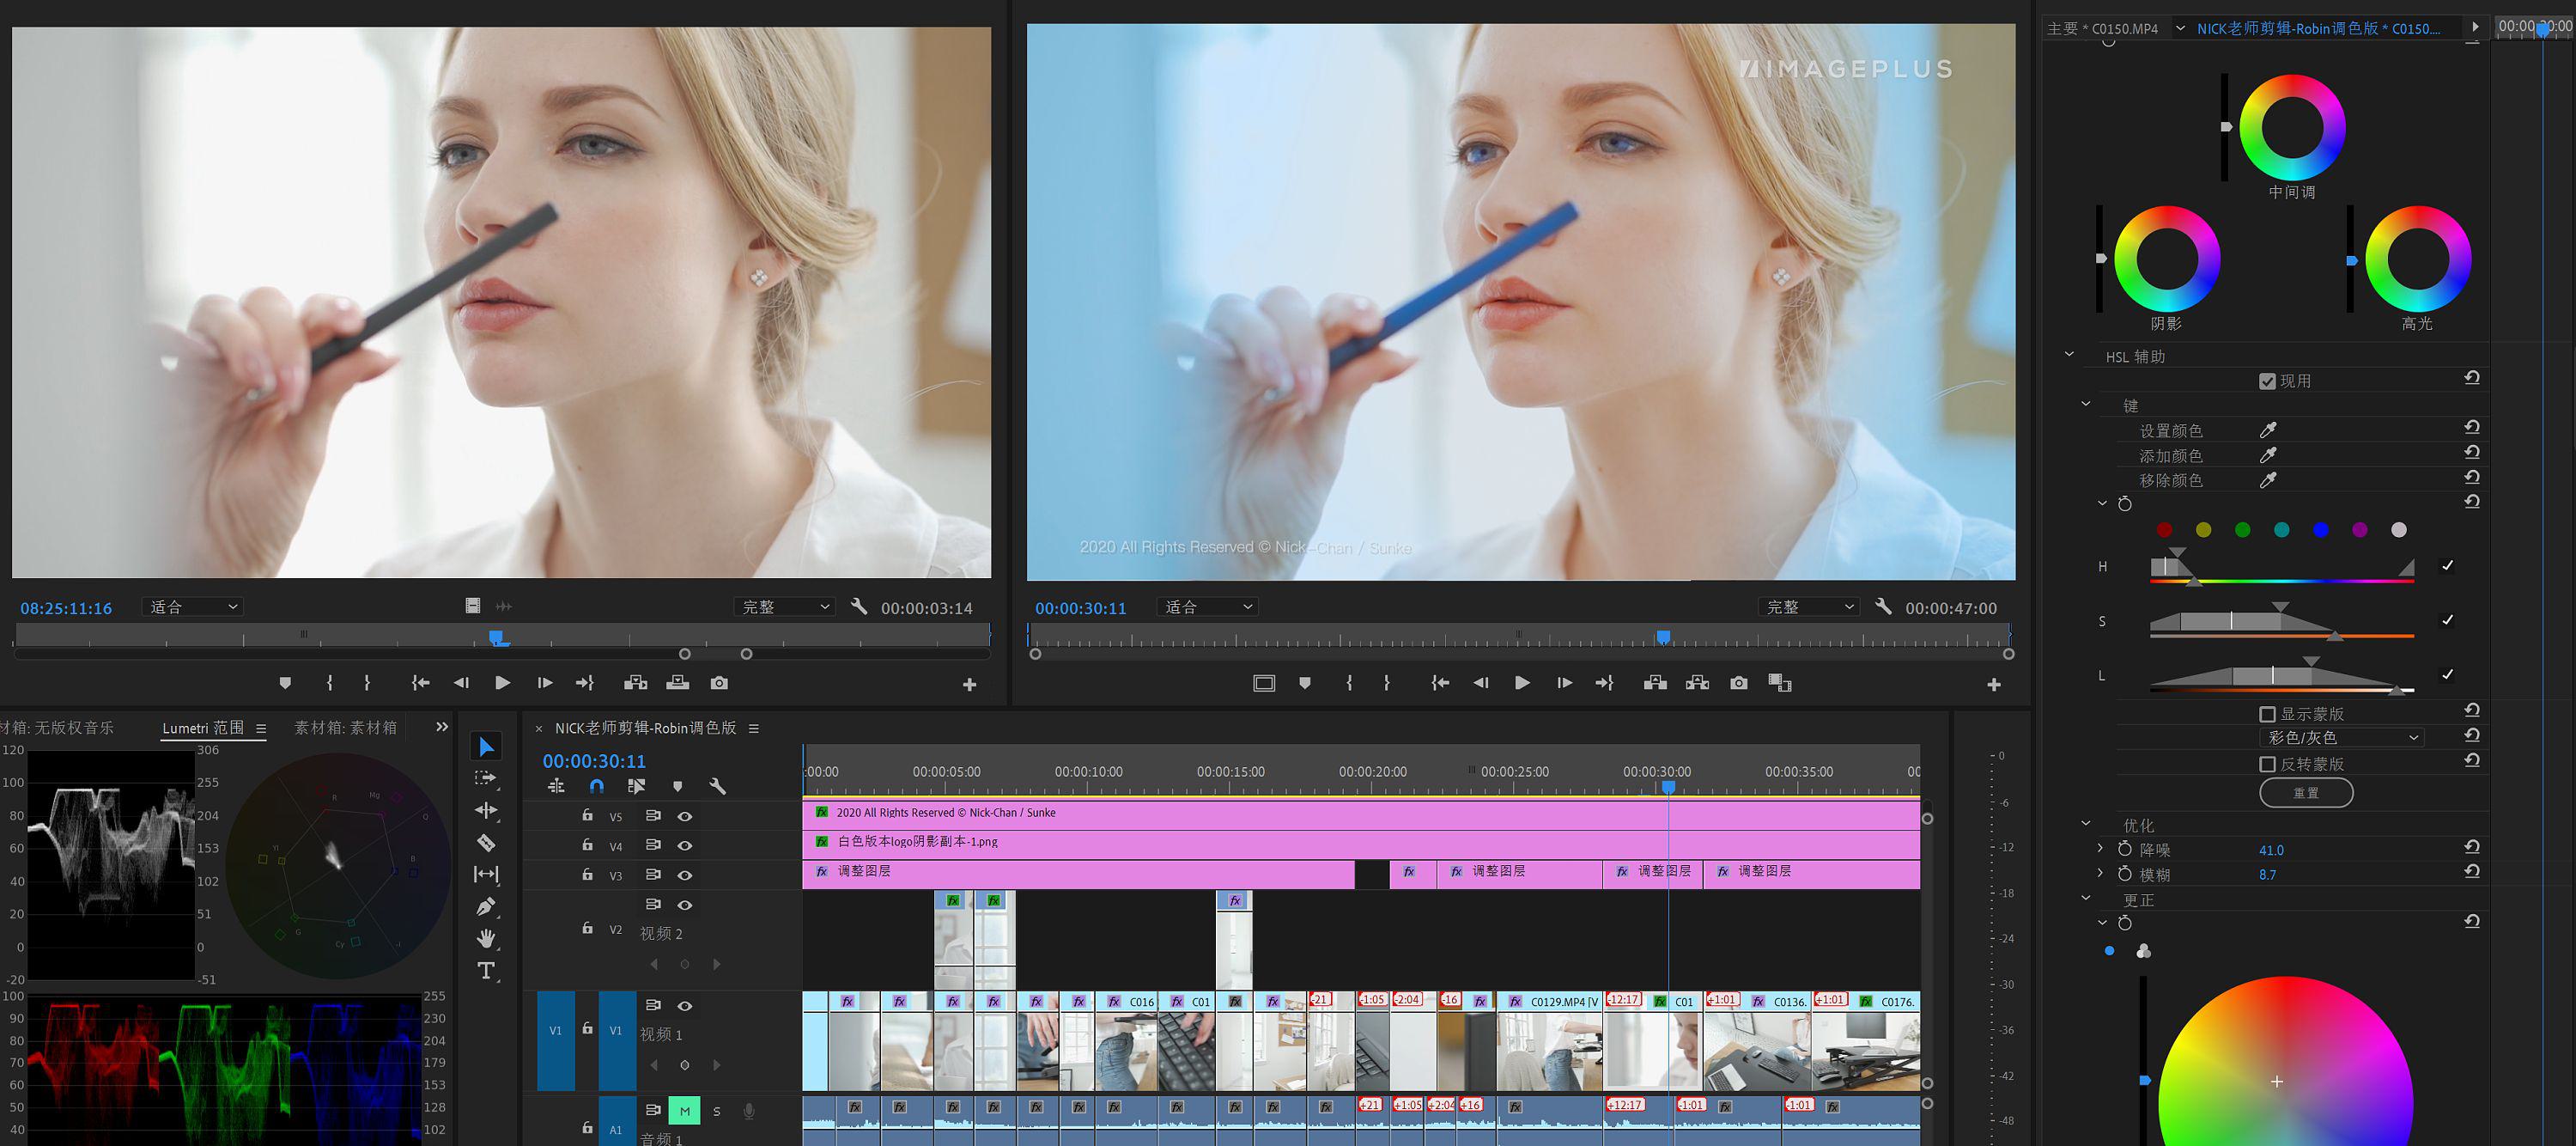Play the Source monitor clip

pyautogui.click(x=503, y=683)
